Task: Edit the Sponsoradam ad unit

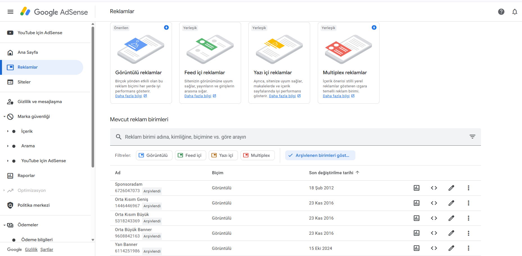Action: point(451,188)
